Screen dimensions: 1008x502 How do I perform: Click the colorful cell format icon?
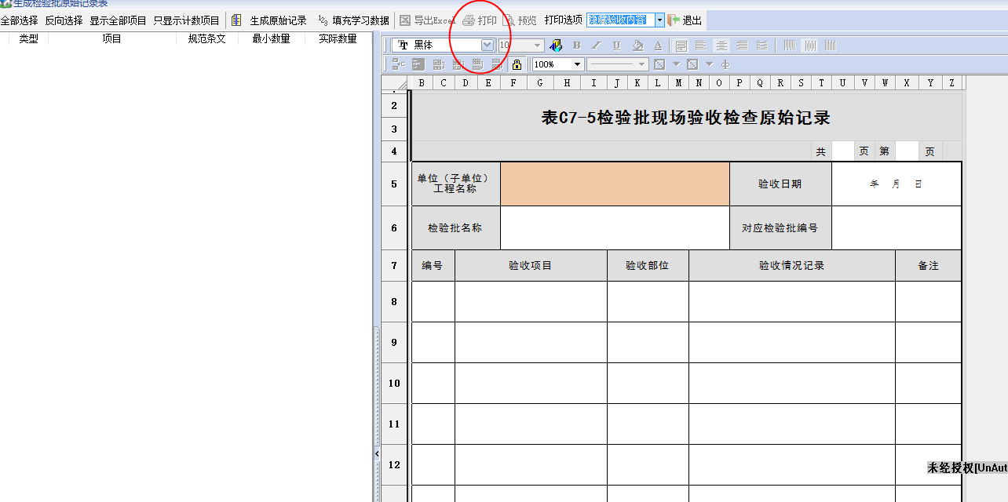[x=557, y=45]
